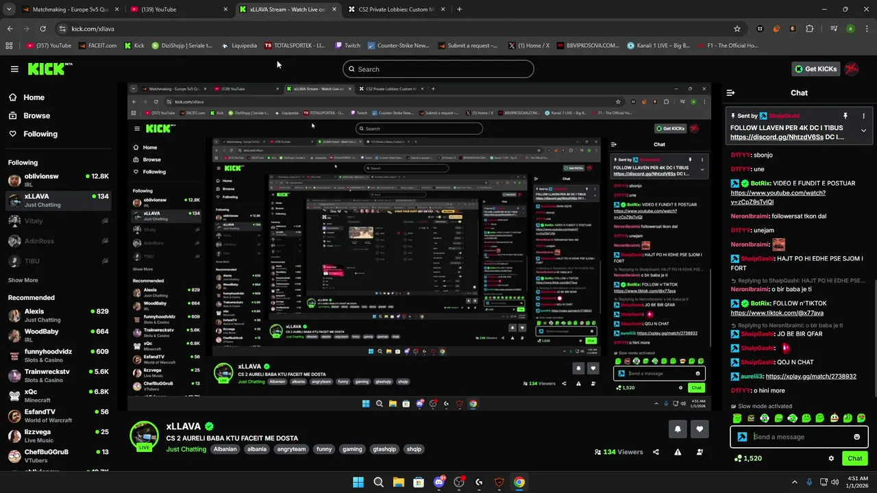Open Chrome extensions puzzle icon
The width and height of the screenshot is (877, 493).
pos(810,29)
